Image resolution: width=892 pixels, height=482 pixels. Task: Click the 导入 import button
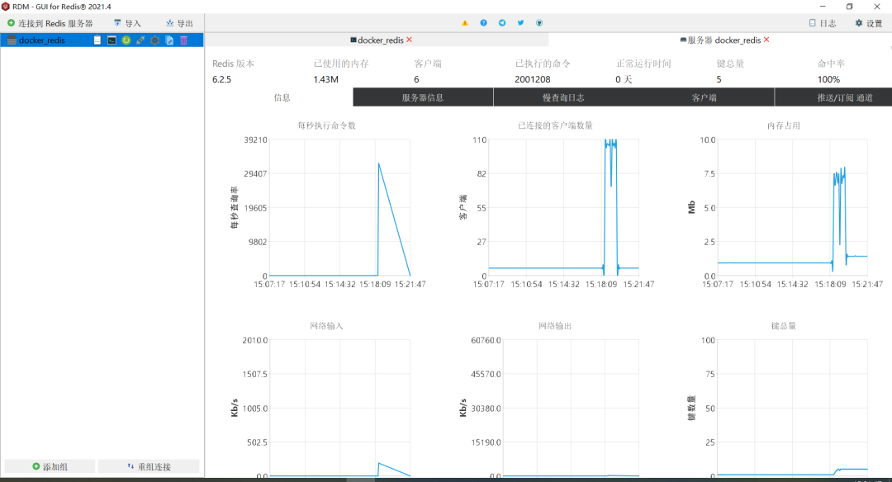pos(127,23)
